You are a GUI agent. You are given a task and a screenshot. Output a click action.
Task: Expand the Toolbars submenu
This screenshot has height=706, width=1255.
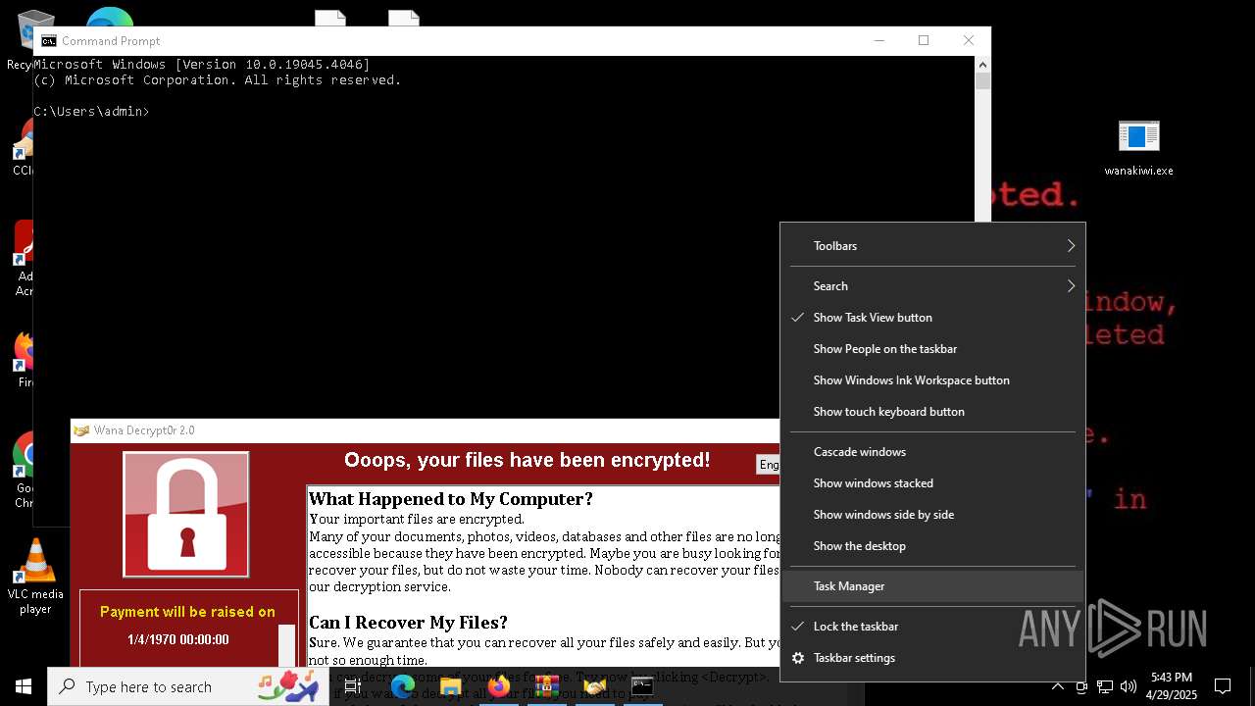(x=932, y=245)
